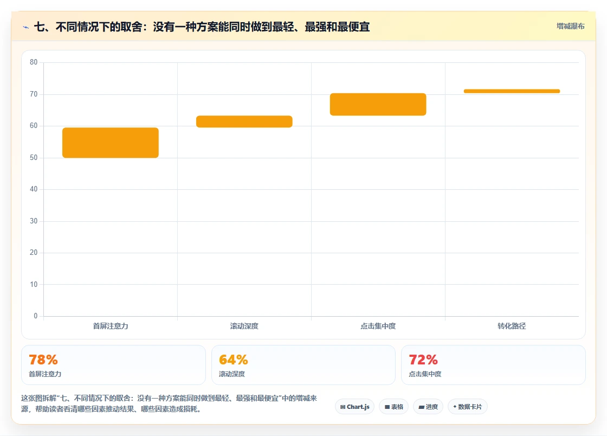607x436 pixels.
Task: Click the 增减瀑布 tag in the header
Action: [570, 26]
